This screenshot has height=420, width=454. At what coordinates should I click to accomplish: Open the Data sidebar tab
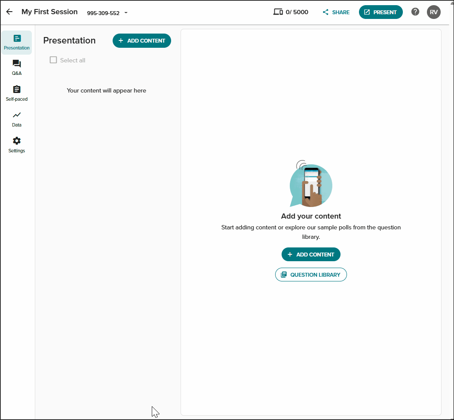click(17, 119)
